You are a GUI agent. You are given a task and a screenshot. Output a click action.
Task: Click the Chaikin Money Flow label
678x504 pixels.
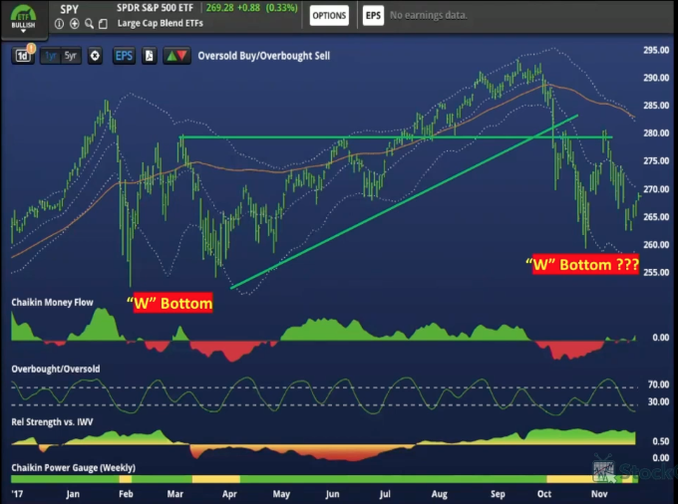pyautogui.click(x=52, y=303)
